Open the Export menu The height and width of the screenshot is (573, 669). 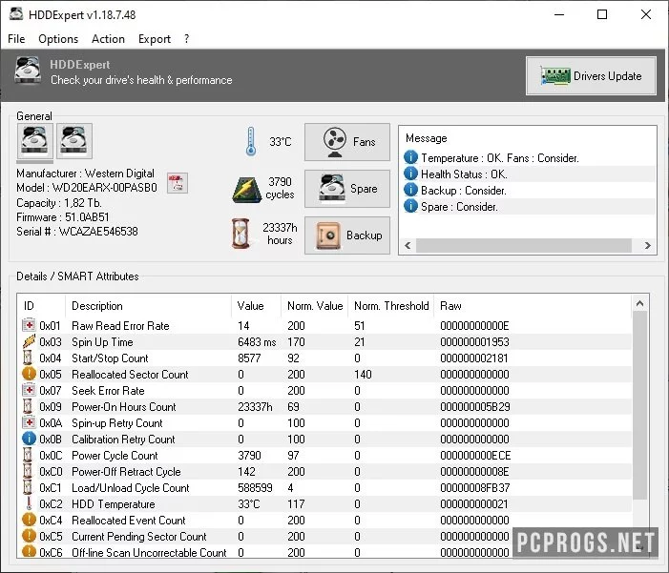154,39
